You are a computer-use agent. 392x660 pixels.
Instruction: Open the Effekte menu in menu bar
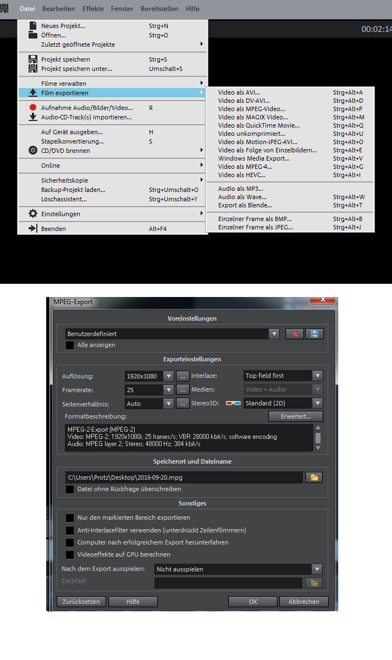pyautogui.click(x=93, y=9)
